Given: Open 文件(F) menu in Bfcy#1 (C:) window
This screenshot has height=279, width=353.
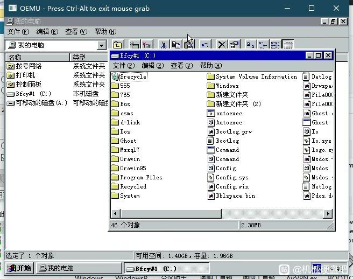Looking at the screenshot, I should coord(124,66).
